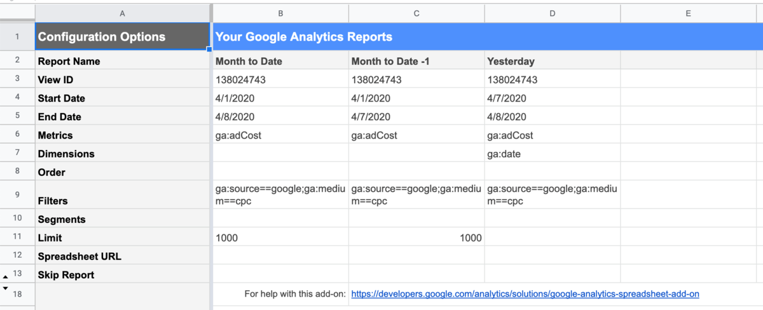Screen dimensions: 763x310
Task: Click ga:adCost metric in column C
Action: tap(416, 135)
